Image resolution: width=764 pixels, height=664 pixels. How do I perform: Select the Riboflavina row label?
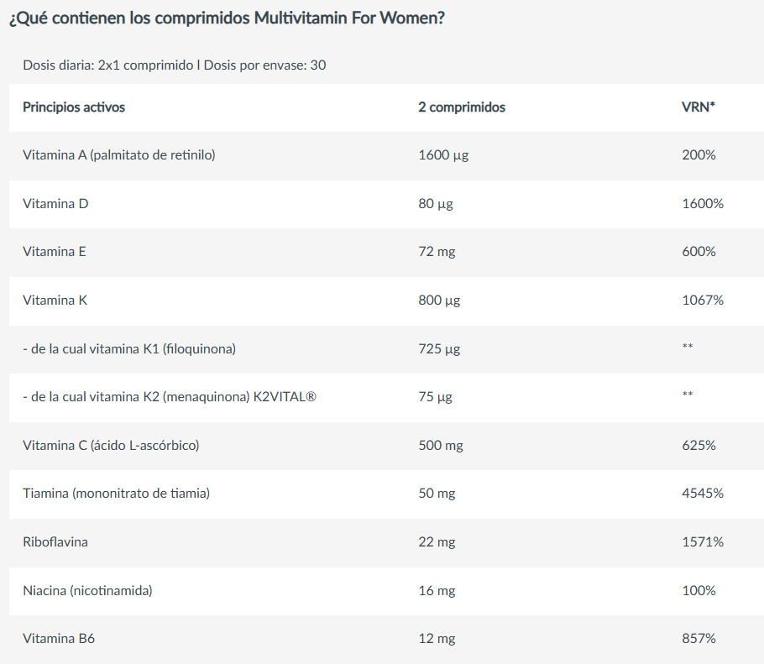[55, 541]
